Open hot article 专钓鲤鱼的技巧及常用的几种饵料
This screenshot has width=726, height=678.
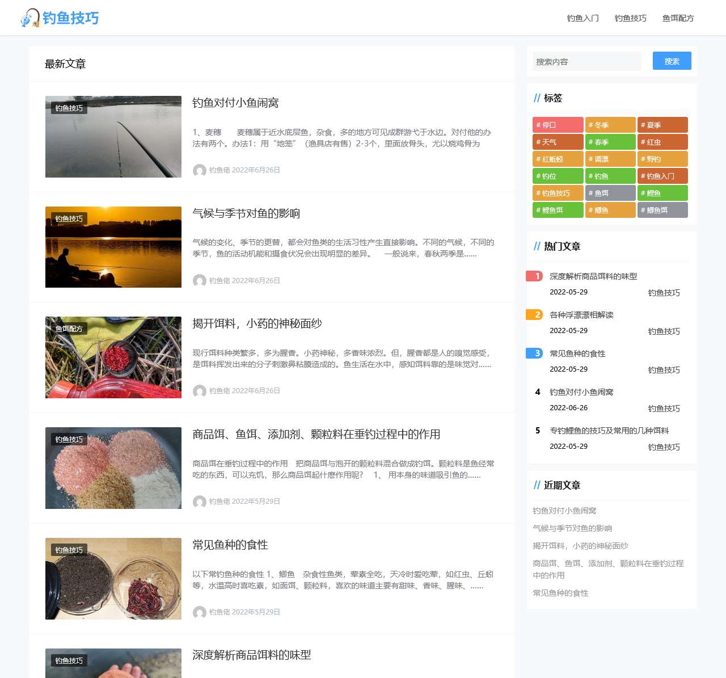click(x=609, y=431)
